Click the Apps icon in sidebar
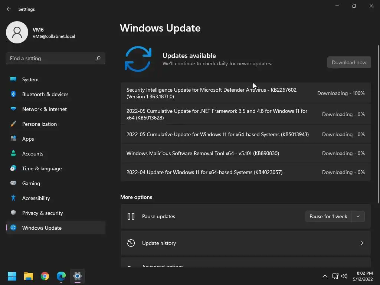380x285 pixels. tap(13, 139)
